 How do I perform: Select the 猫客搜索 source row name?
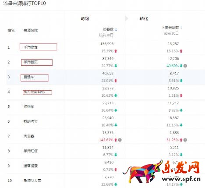coord(31,166)
